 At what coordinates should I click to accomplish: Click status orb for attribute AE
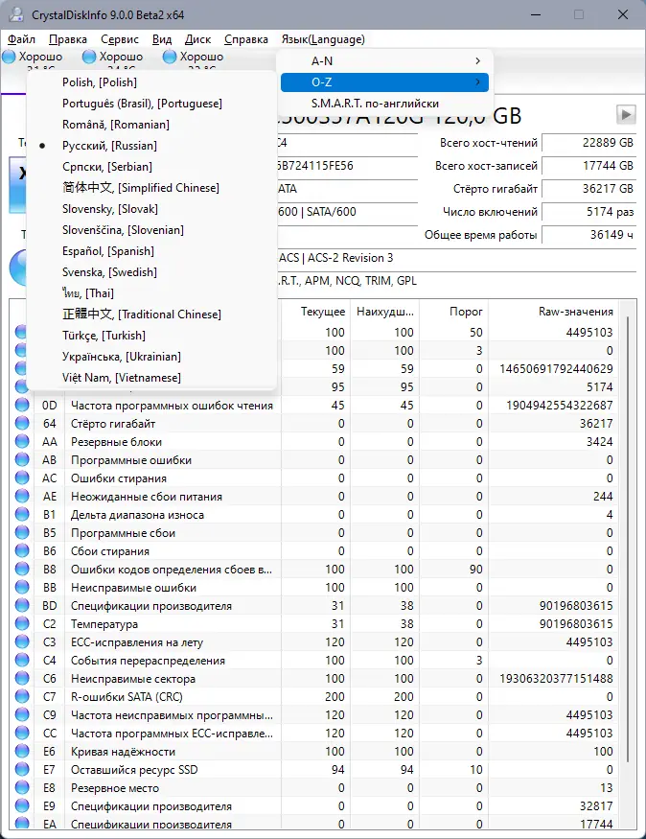click(x=22, y=496)
